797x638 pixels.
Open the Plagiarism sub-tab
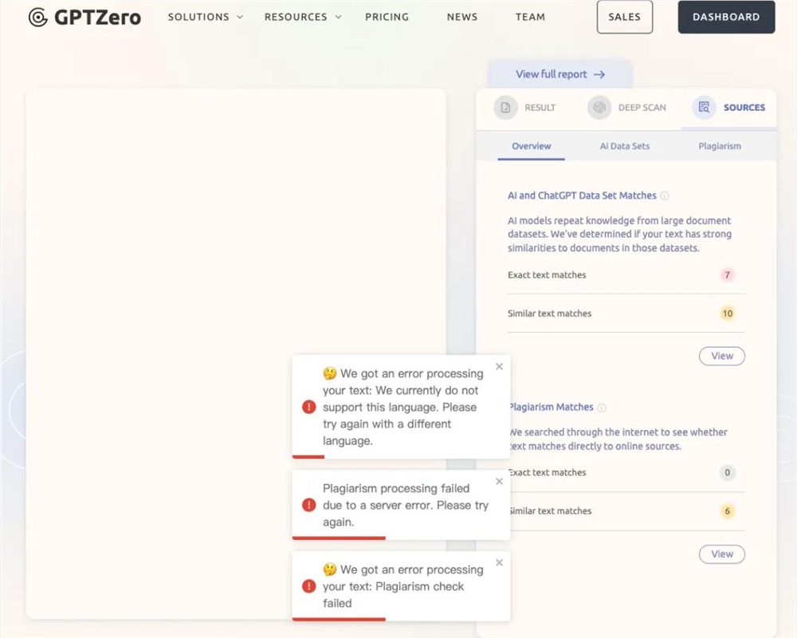[719, 146]
